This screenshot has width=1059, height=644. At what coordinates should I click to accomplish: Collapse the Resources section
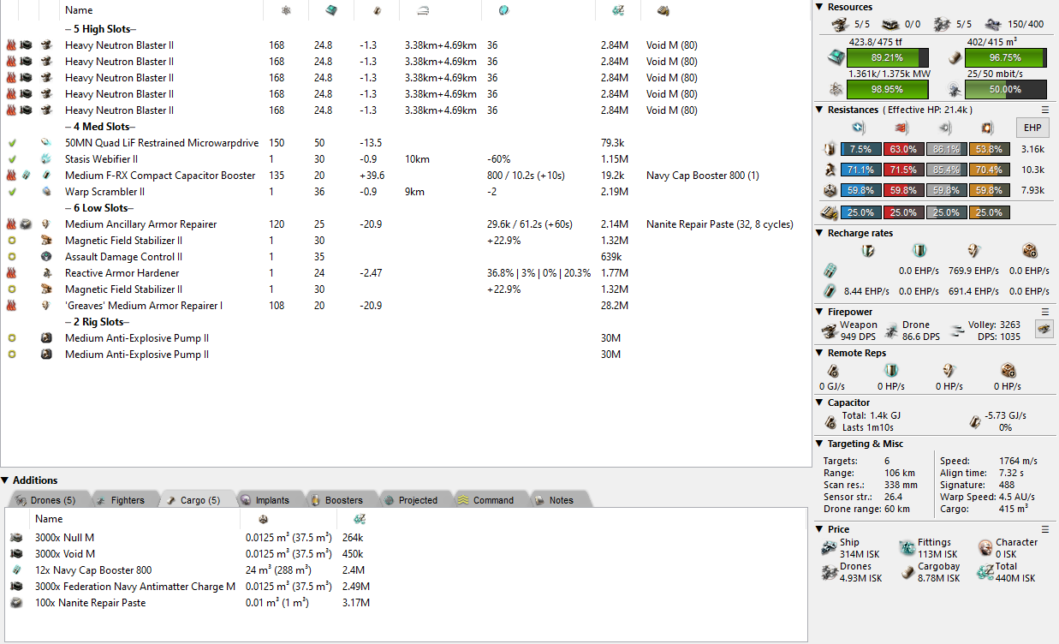coord(820,7)
